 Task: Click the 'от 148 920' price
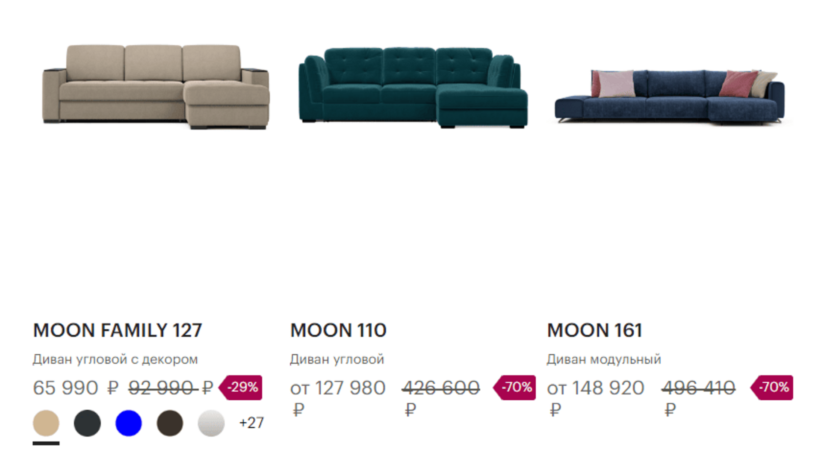595,388
